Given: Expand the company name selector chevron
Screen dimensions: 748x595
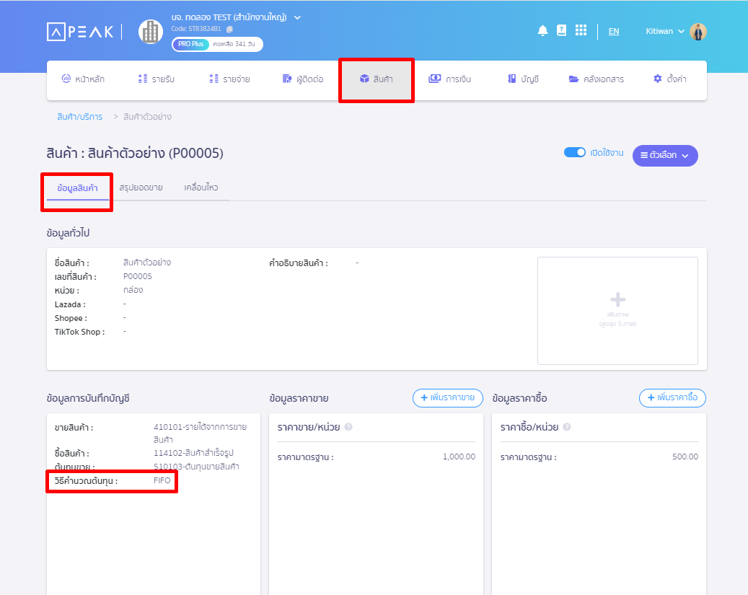Looking at the screenshot, I should tap(298, 17).
